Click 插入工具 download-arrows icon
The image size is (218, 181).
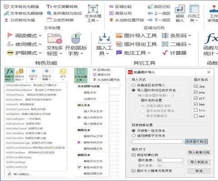(104, 39)
